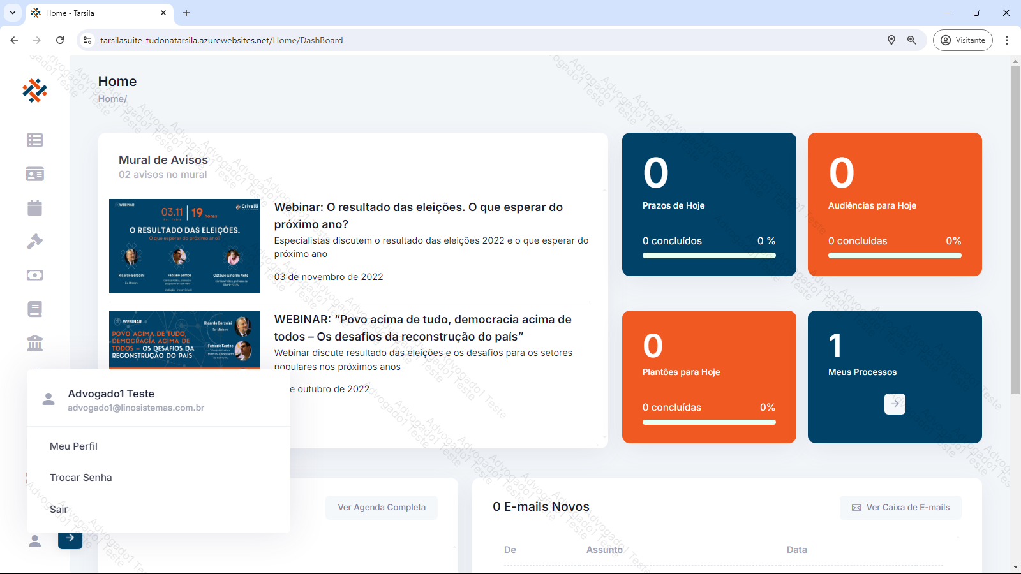Viewport: 1021px width, 574px height.
Task: Choose Trocar Senha in the user menu
Action: tap(81, 478)
